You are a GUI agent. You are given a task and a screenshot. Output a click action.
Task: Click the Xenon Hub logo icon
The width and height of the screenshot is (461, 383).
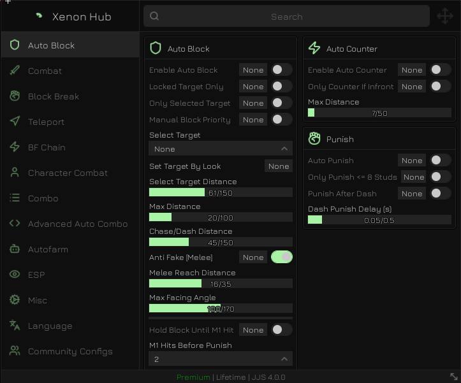[39, 15]
